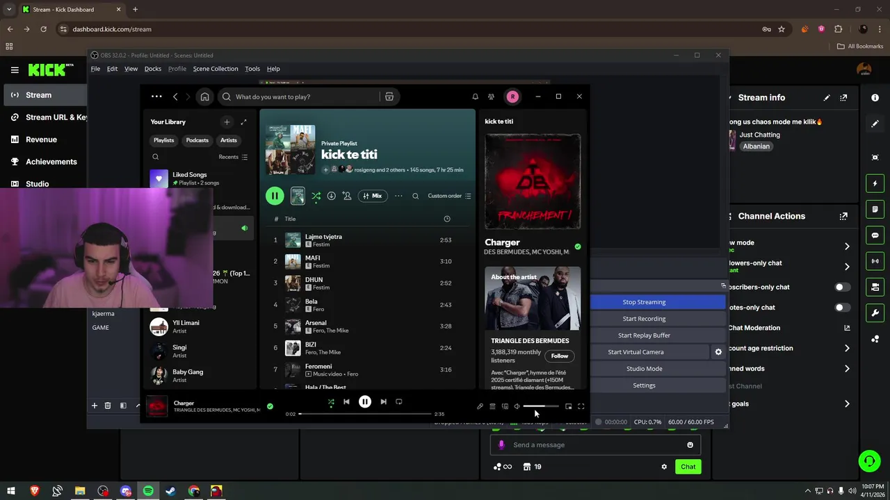
Task: Open OBS Scene Collection menu
Action: (216, 69)
